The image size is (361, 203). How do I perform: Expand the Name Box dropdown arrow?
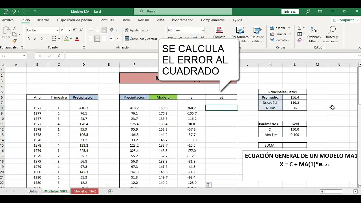(24, 56)
